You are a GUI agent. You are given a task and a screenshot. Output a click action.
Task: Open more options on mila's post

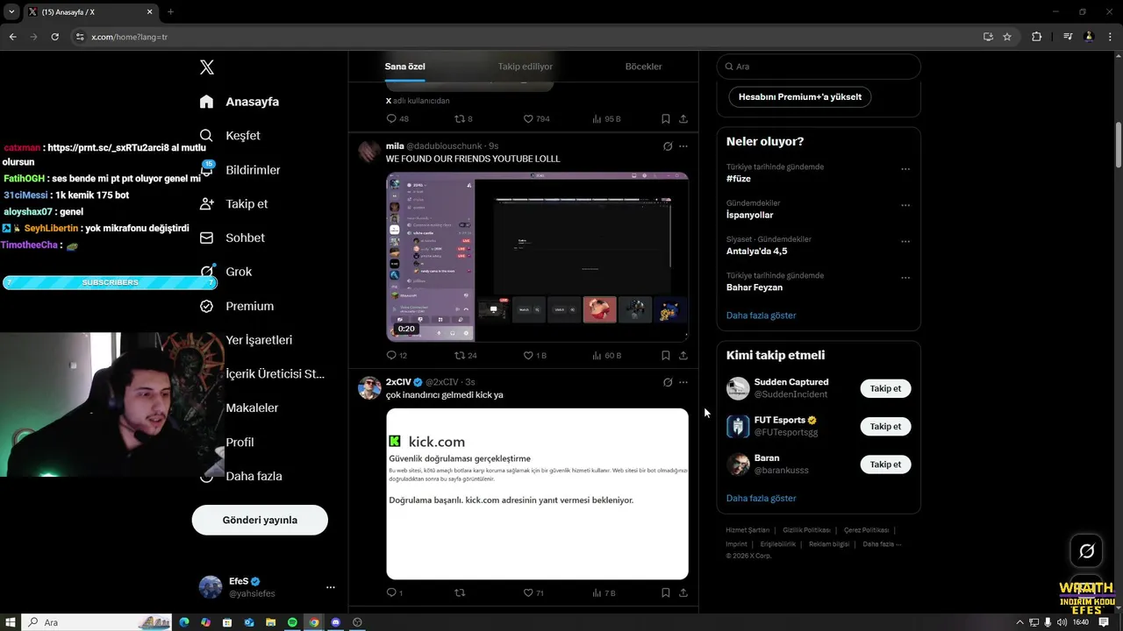pos(683,146)
